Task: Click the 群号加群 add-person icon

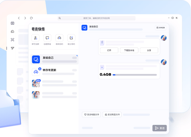Action: [x=36, y=38]
